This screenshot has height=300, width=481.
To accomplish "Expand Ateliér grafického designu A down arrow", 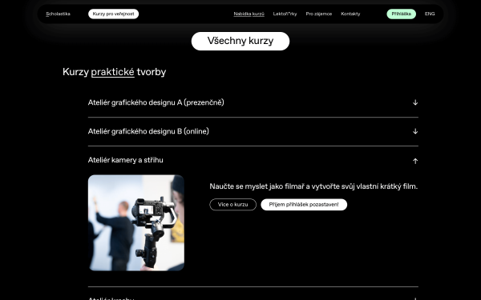I will coord(415,102).
